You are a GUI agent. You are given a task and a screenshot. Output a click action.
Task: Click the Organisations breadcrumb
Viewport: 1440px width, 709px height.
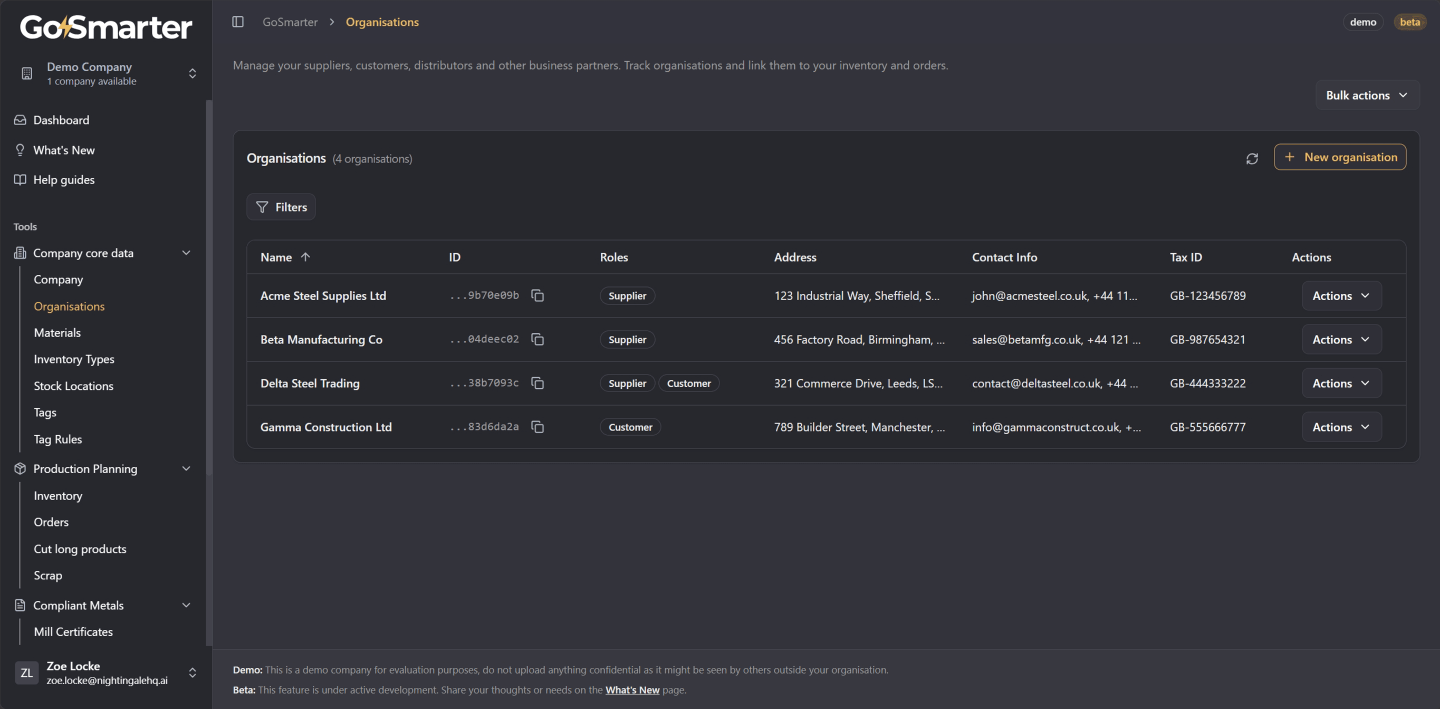click(x=382, y=22)
